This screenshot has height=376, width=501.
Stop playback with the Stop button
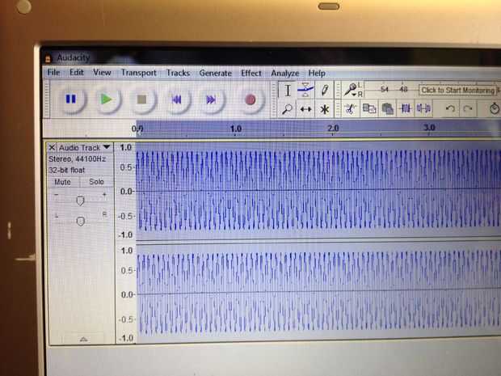tap(142, 99)
